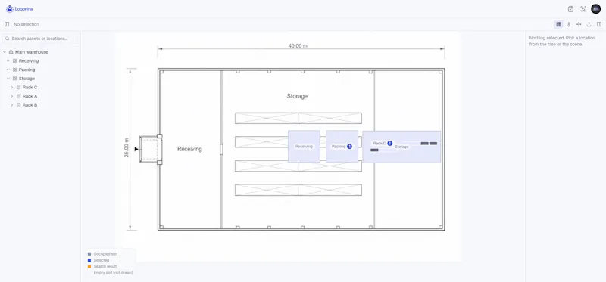Collapse the Receiving chevron in tree

click(x=8, y=61)
